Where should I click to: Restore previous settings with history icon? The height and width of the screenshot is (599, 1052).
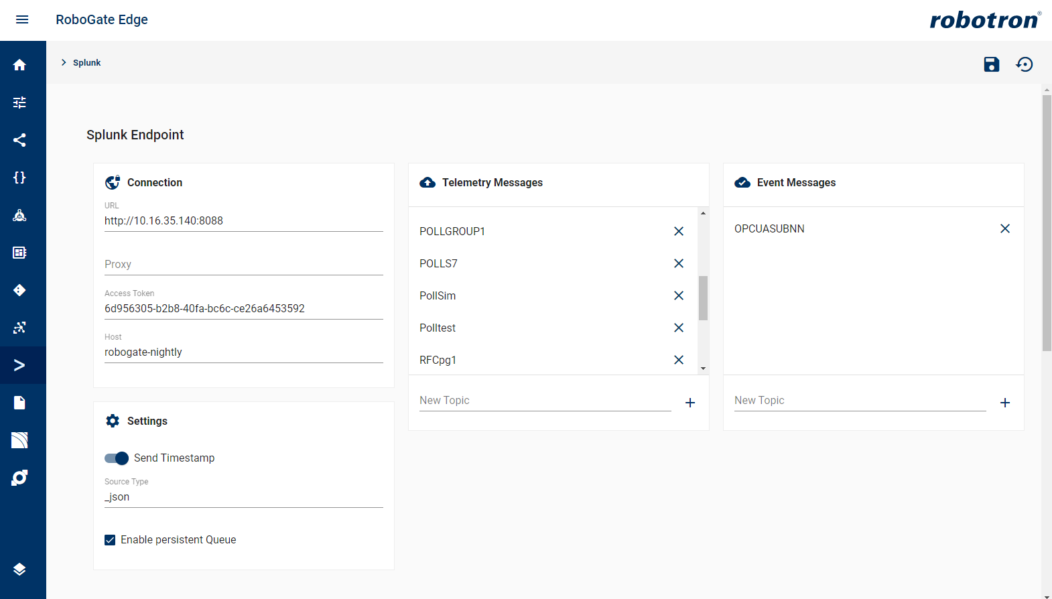[1025, 64]
